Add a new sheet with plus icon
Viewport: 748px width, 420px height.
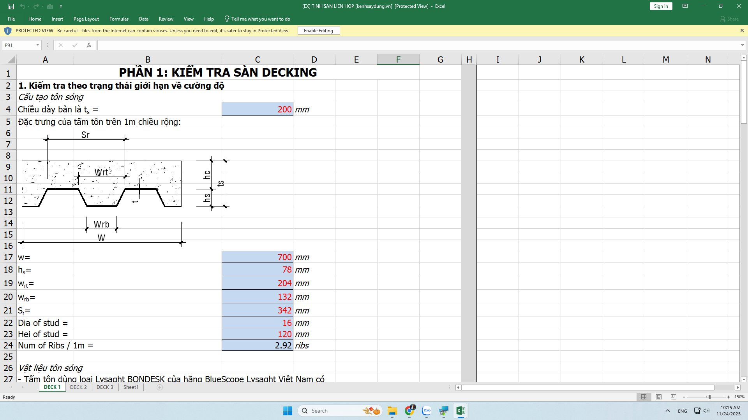point(160,387)
